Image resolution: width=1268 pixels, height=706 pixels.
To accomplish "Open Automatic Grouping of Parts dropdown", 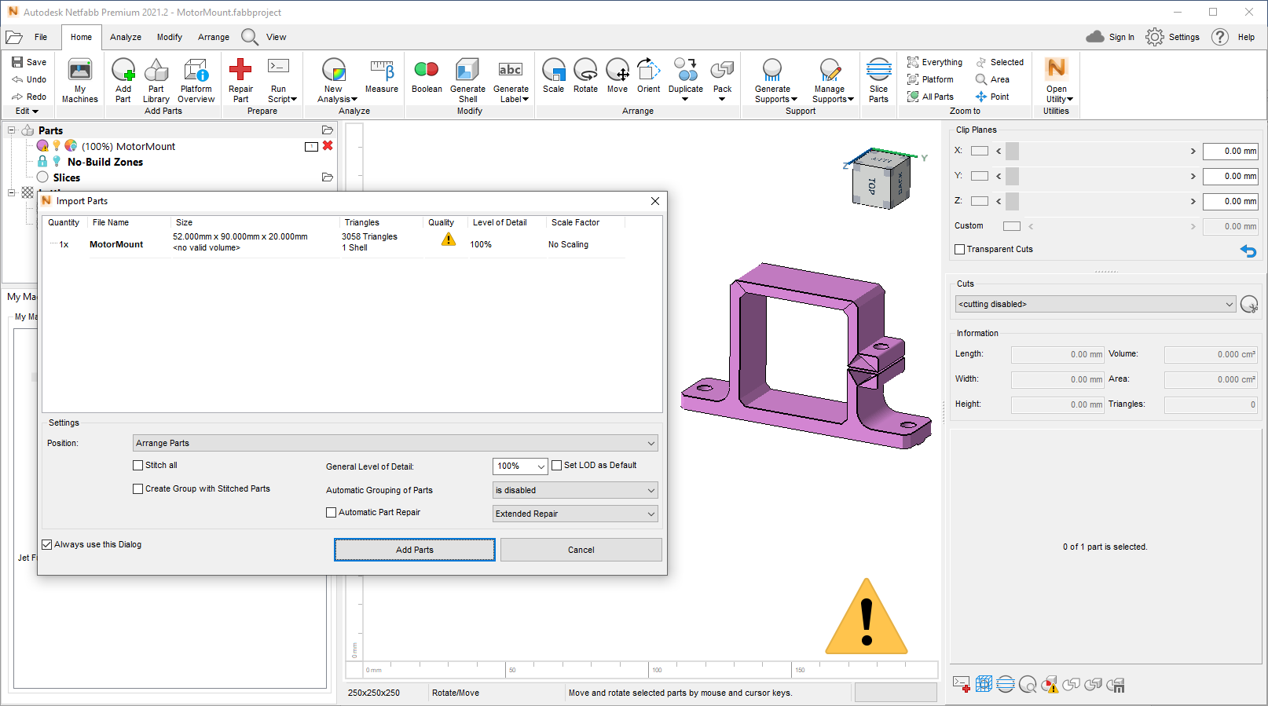I will point(575,490).
